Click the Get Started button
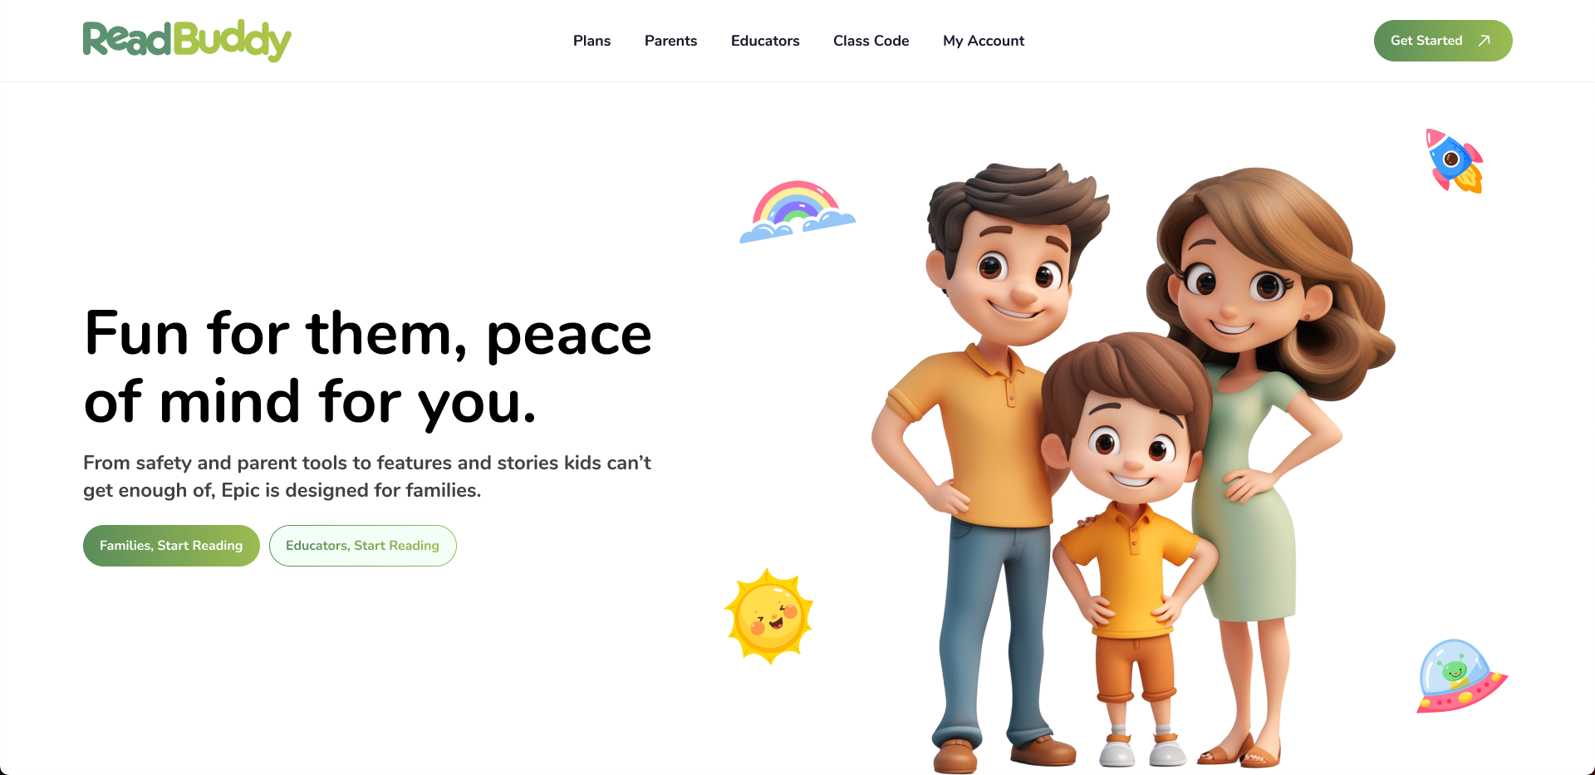 tap(1443, 41)
